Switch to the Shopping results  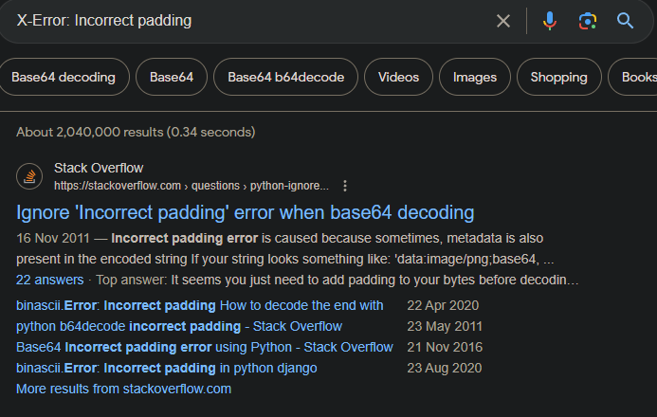point(558,78)
